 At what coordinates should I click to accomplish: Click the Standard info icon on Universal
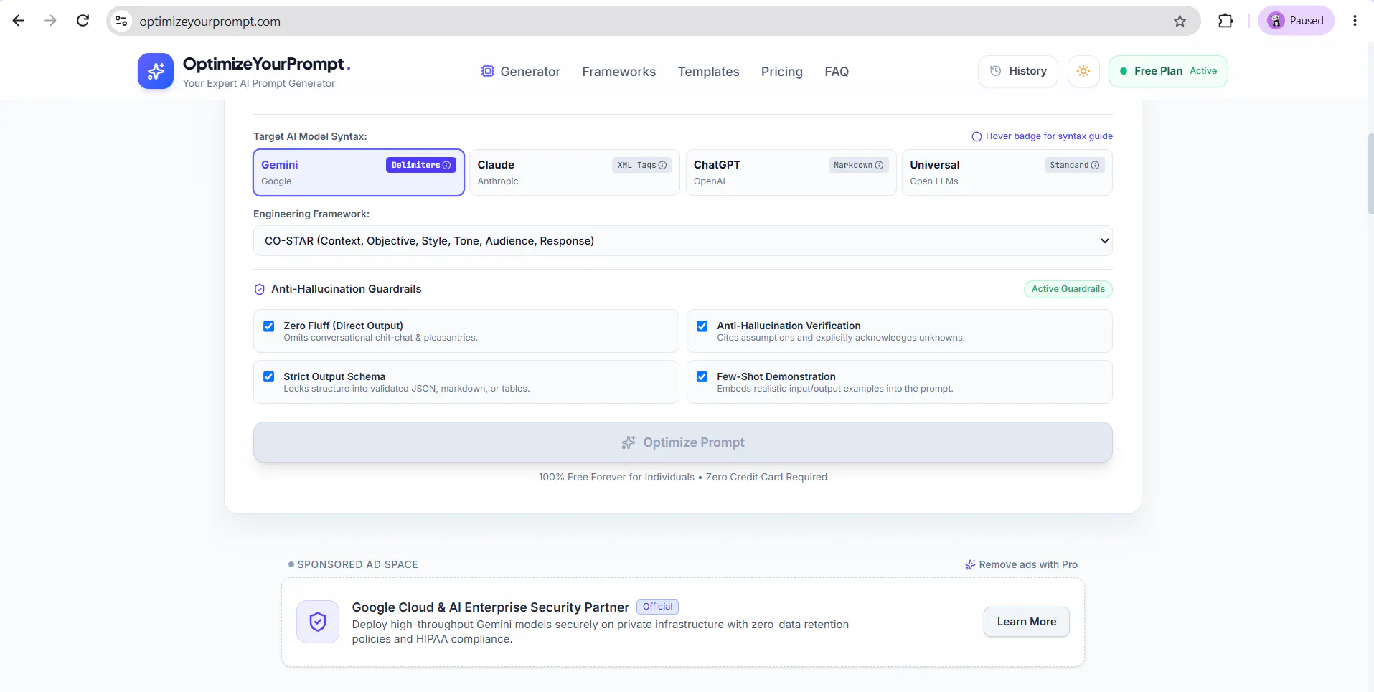click(1095, 165)
